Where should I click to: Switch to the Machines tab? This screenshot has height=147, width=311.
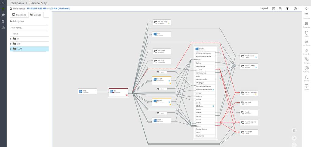click(x=19, y=15)
